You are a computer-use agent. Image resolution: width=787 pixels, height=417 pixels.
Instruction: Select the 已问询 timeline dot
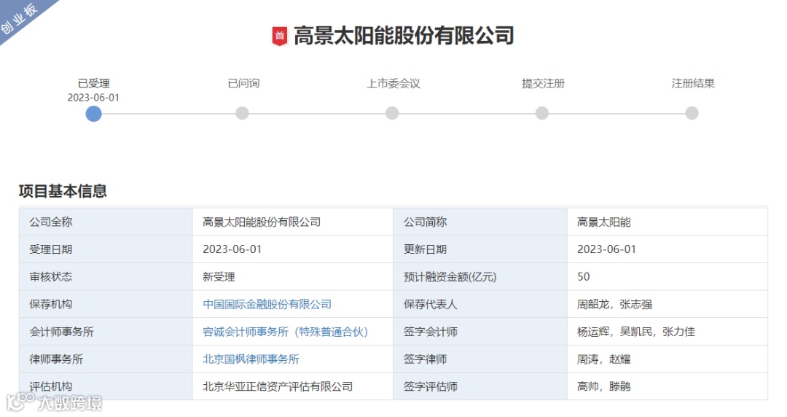pyautogui.click(x=243, y=113)
